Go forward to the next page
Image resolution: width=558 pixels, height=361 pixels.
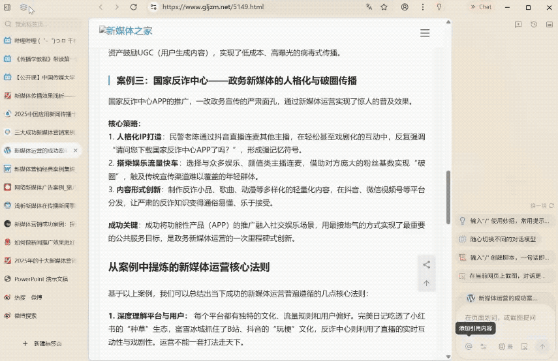(x=117, y=7)
